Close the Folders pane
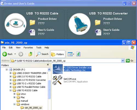Image resolution: width=137 pixels, height=110 pixels. 48,65
